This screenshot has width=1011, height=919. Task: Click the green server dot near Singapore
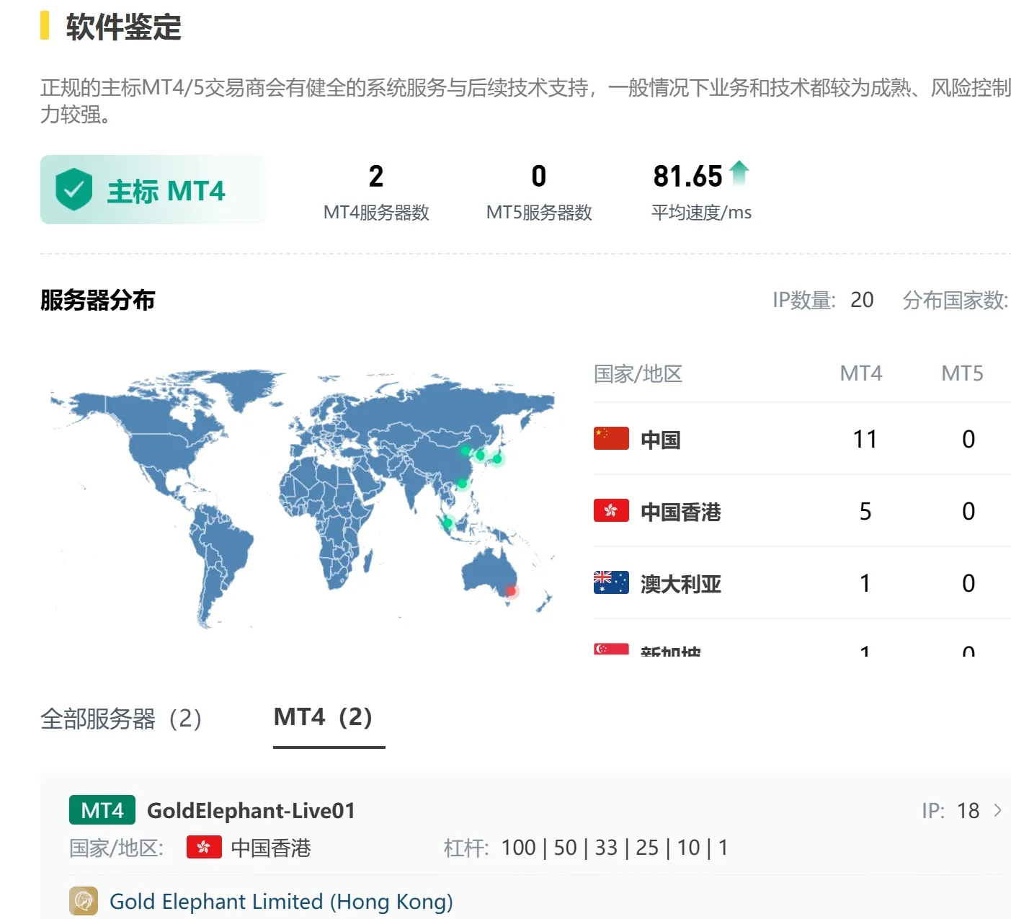[447, 522]
